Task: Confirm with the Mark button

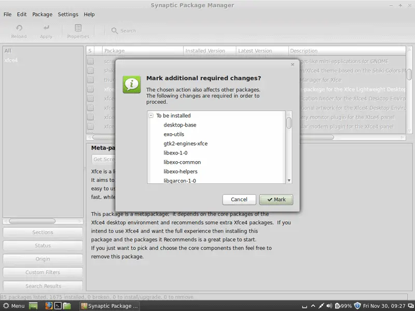Action: (x=276, y=200)
